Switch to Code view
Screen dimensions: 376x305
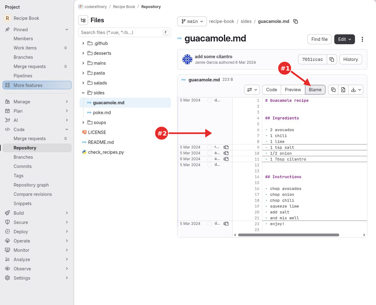[x=271, y=90]
